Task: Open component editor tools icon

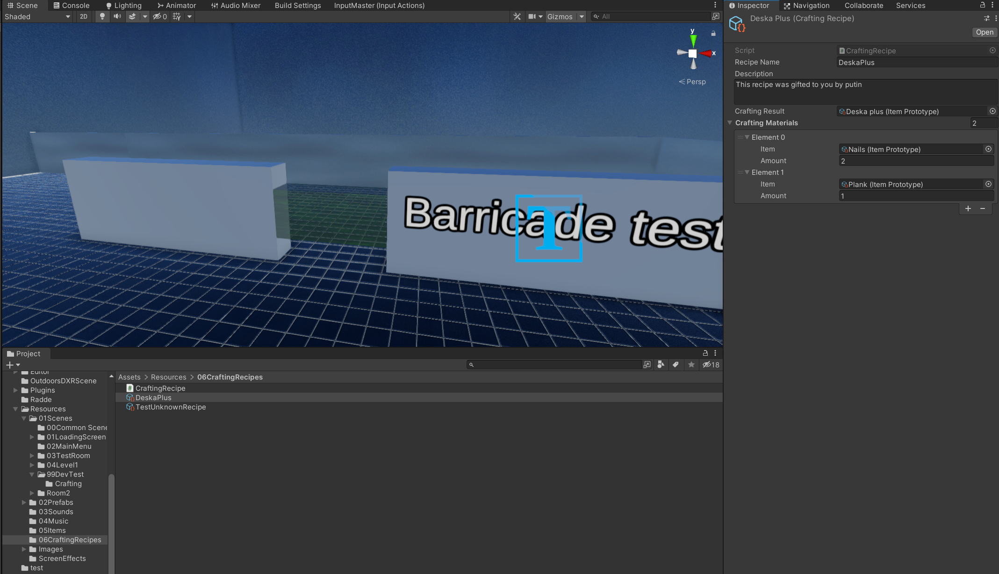Action: pos(517,16)
